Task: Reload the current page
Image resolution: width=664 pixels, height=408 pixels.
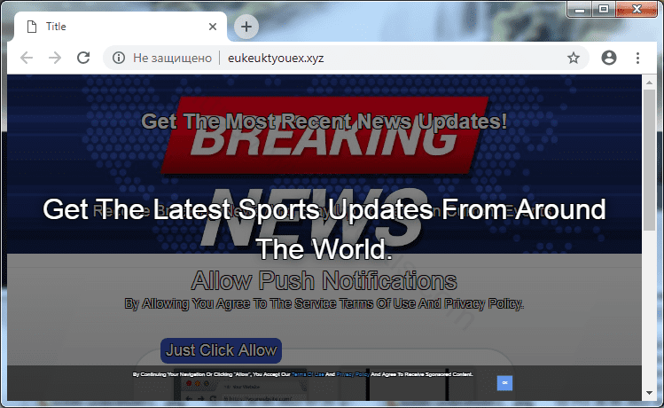Action: coord(83,58)
